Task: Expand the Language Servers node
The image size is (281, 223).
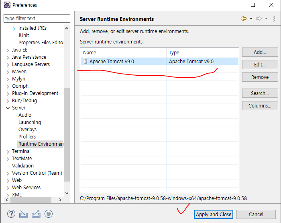Action: coord(8,65)
